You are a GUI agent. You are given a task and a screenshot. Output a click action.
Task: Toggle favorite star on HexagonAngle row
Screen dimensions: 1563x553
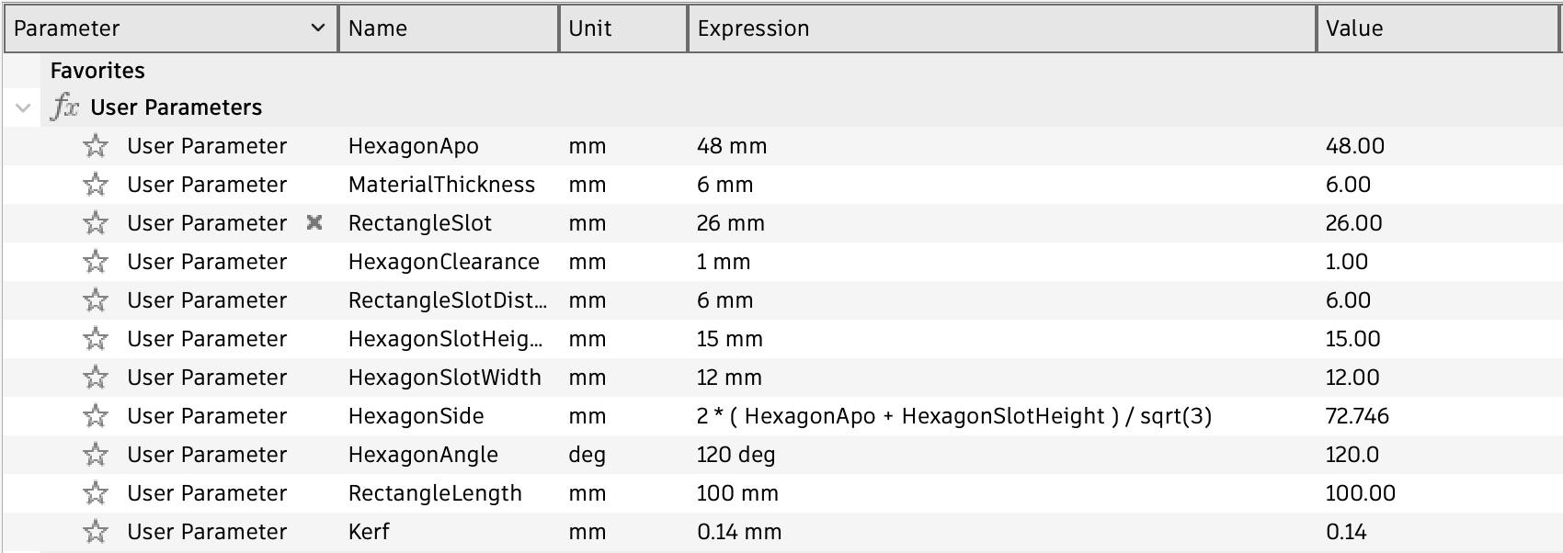tap(96, 455)
